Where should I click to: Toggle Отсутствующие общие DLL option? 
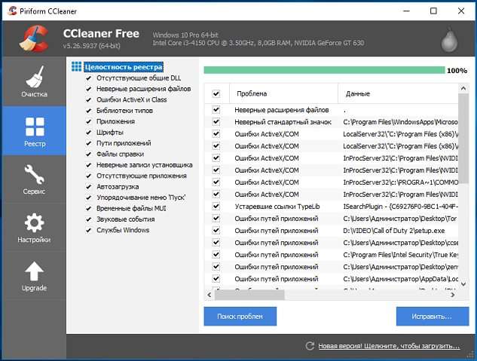point(88,78)
